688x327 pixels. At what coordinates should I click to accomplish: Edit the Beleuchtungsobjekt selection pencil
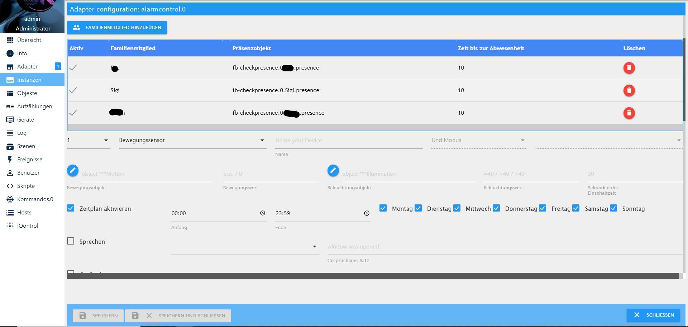coord(333,171)
